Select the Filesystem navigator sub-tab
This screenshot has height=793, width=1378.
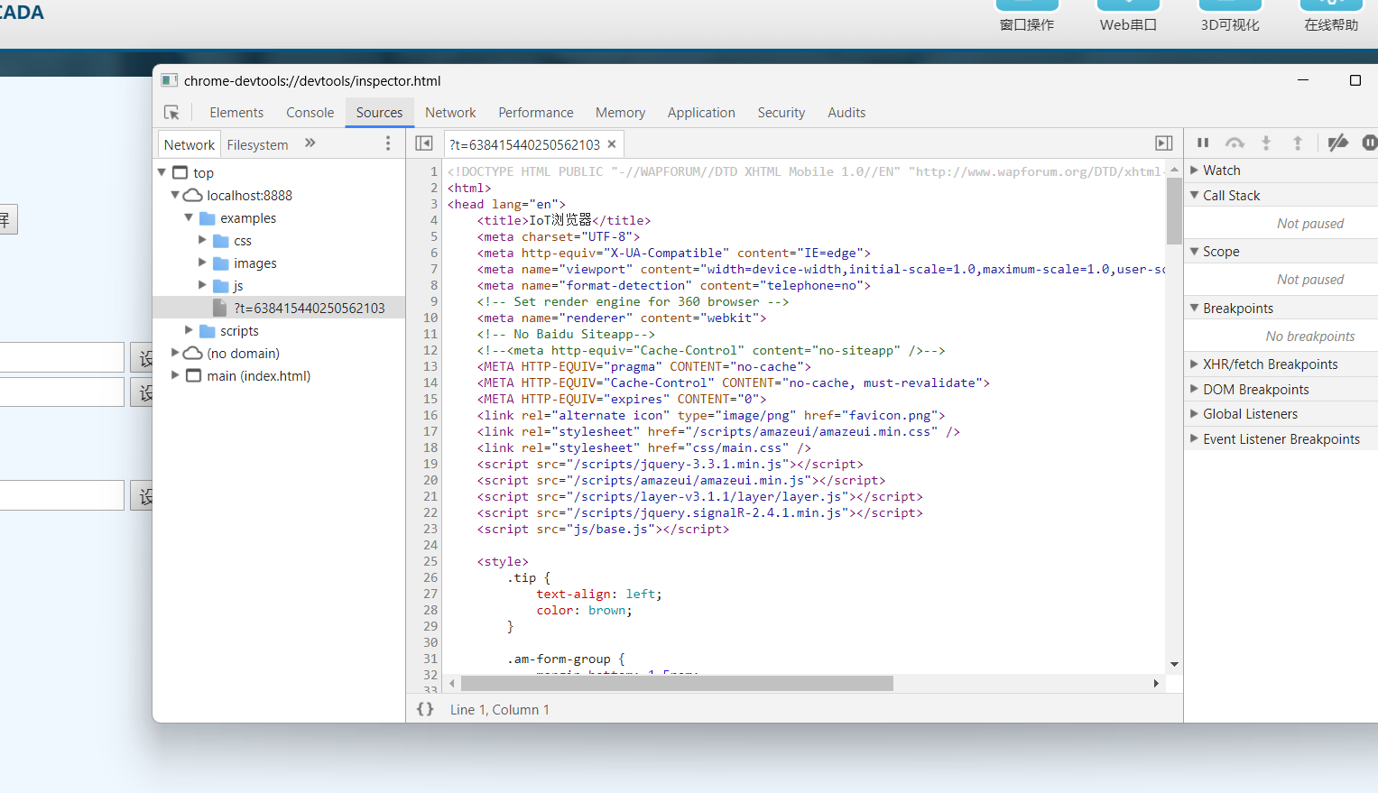tap(258, 144)
